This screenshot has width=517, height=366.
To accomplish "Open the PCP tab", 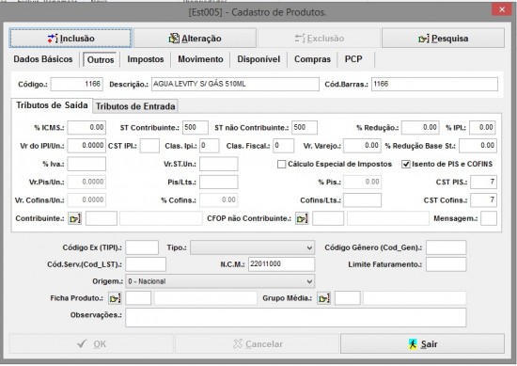I will coord(353,59).
